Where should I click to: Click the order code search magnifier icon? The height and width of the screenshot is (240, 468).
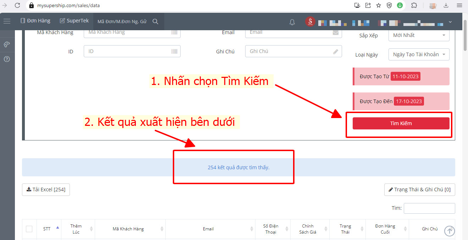point(155,21)
